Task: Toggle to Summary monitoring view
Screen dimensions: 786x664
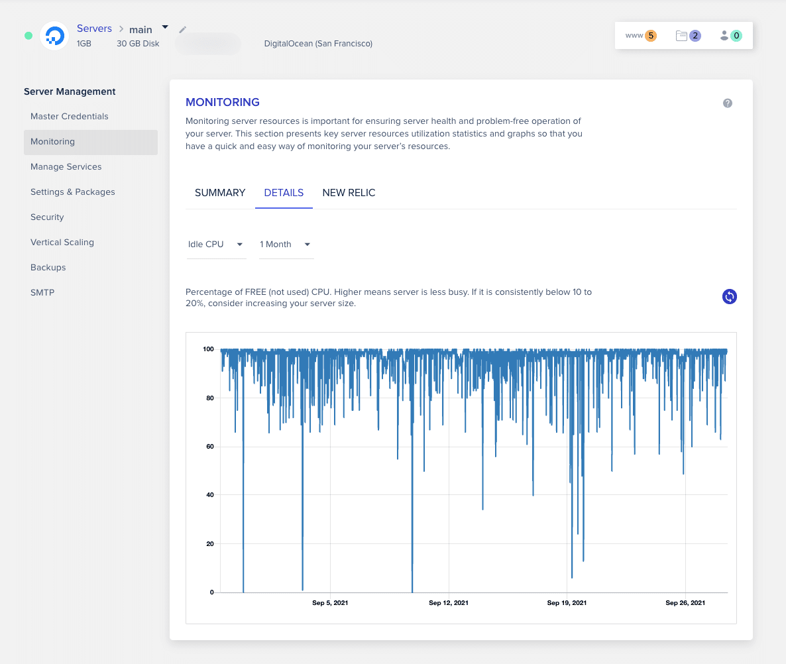Action: (x=219, y=192)
